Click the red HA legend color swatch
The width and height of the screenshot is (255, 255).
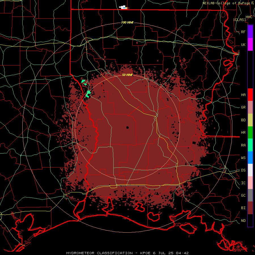(250, 95)
